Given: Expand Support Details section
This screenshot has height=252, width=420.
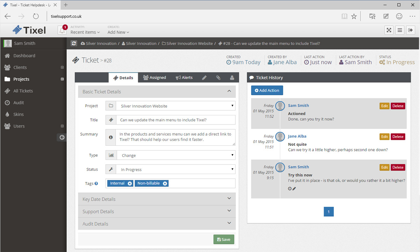Looking at the screenshot, I should (x=157, y=211).
